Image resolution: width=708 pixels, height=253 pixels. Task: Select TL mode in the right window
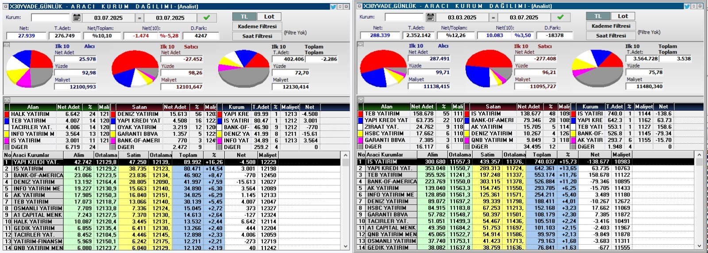598,16
